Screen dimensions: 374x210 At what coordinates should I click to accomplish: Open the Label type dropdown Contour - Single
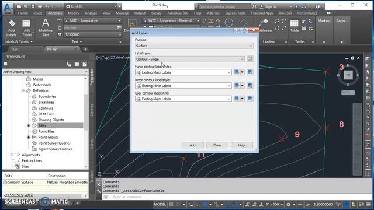click(189, 59)
